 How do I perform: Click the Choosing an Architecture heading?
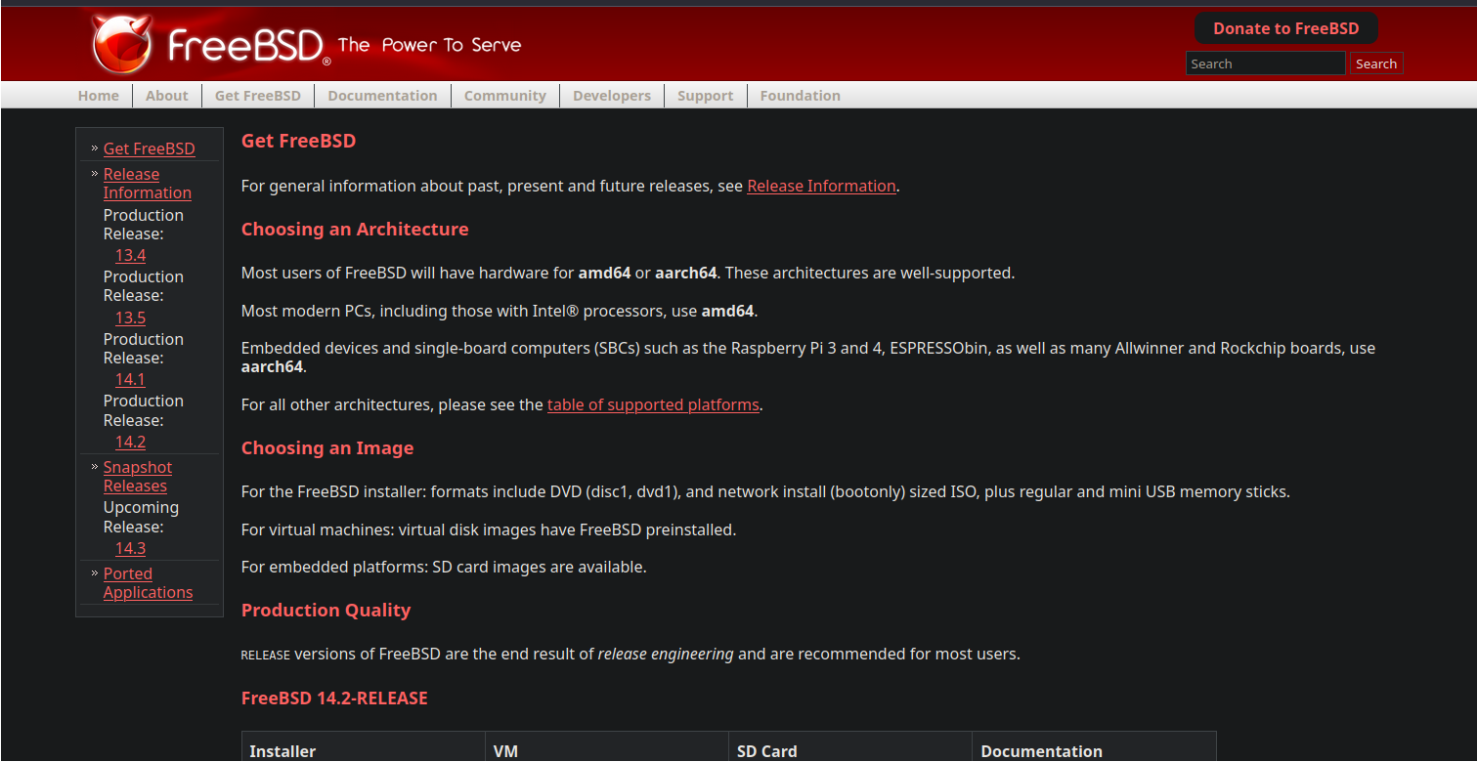[x=355, y=230]
